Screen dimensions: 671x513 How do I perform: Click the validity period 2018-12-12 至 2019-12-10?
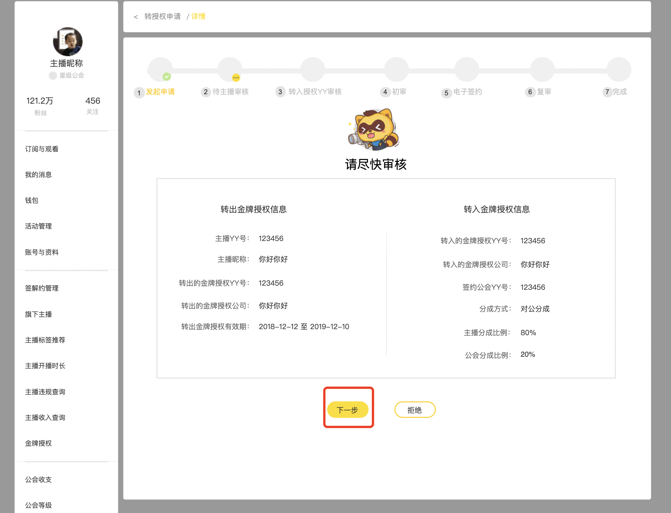pos(304,327)
